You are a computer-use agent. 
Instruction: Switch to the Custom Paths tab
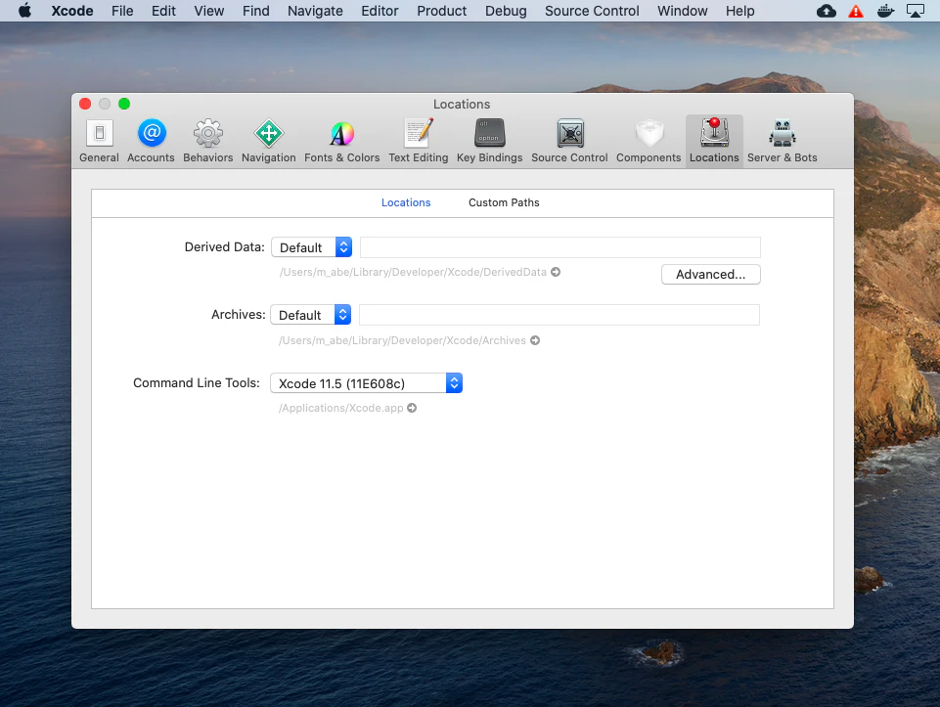point(504,202)
